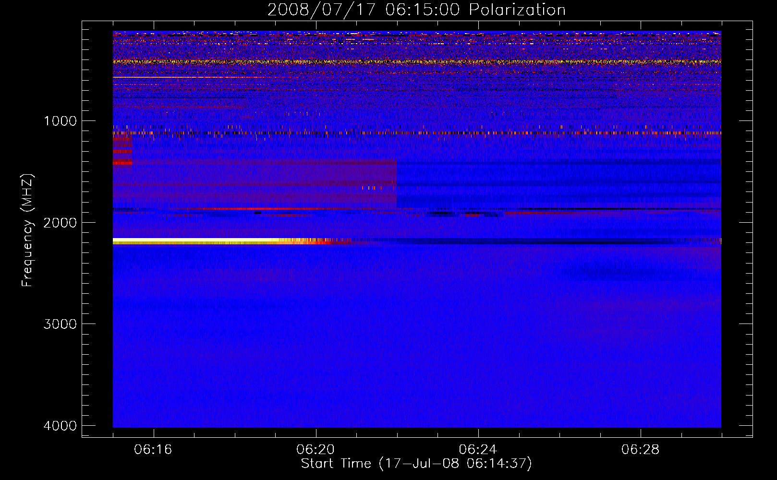The height and width of the screenshot is (480, 777).
Task: Click the 4000 frequency tick label
Action: [x=60, y=426]
